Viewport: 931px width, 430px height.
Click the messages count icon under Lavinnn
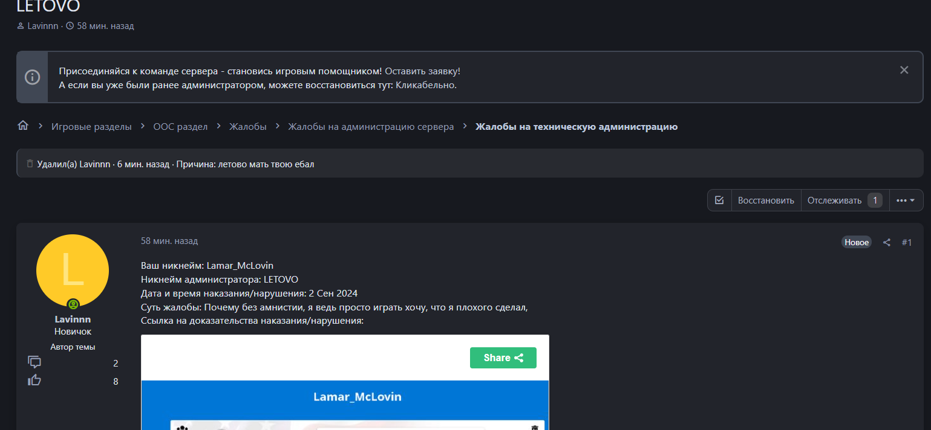[x=34, y=362]
